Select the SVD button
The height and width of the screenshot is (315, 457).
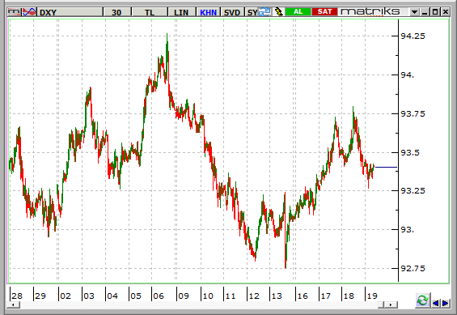coord(232,12)
